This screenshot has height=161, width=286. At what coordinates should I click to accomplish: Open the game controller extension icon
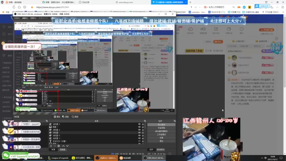click(239, 7)
